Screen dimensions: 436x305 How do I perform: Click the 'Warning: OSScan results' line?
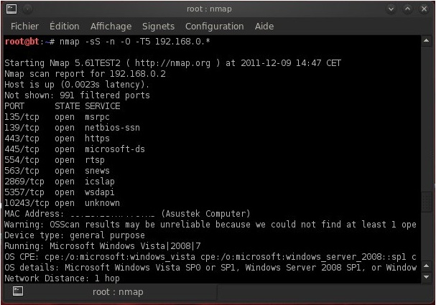pyautogui.click(x=210, y=225)
